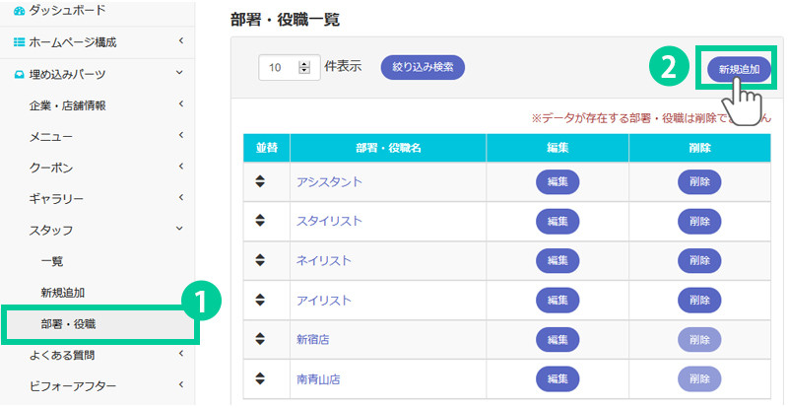Expand the クーポン sidebar section
The image size is (788, 408).
click(181, 168)
